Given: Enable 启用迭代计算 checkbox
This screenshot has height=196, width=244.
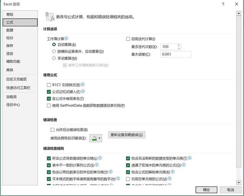Looking at the screenshot, I should pos(128,39).
